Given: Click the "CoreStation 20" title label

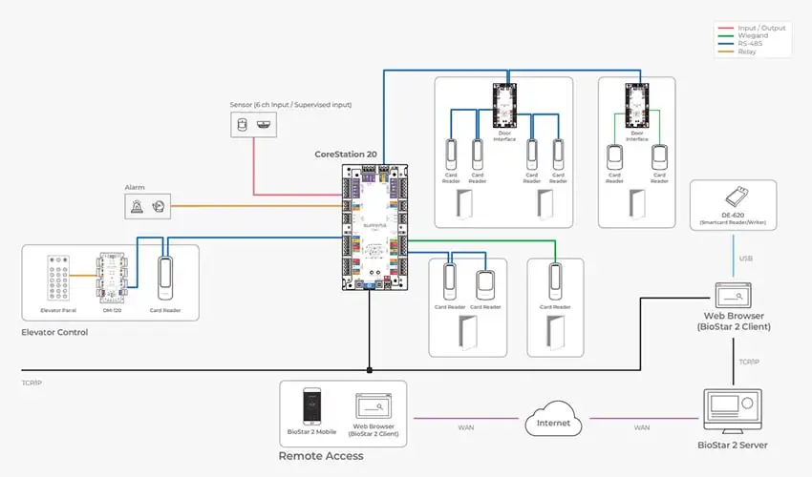Looking at the screenshot, I should point(346,155).
